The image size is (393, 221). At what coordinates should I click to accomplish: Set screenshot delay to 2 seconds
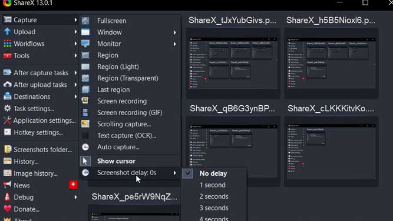coord(213,196)
